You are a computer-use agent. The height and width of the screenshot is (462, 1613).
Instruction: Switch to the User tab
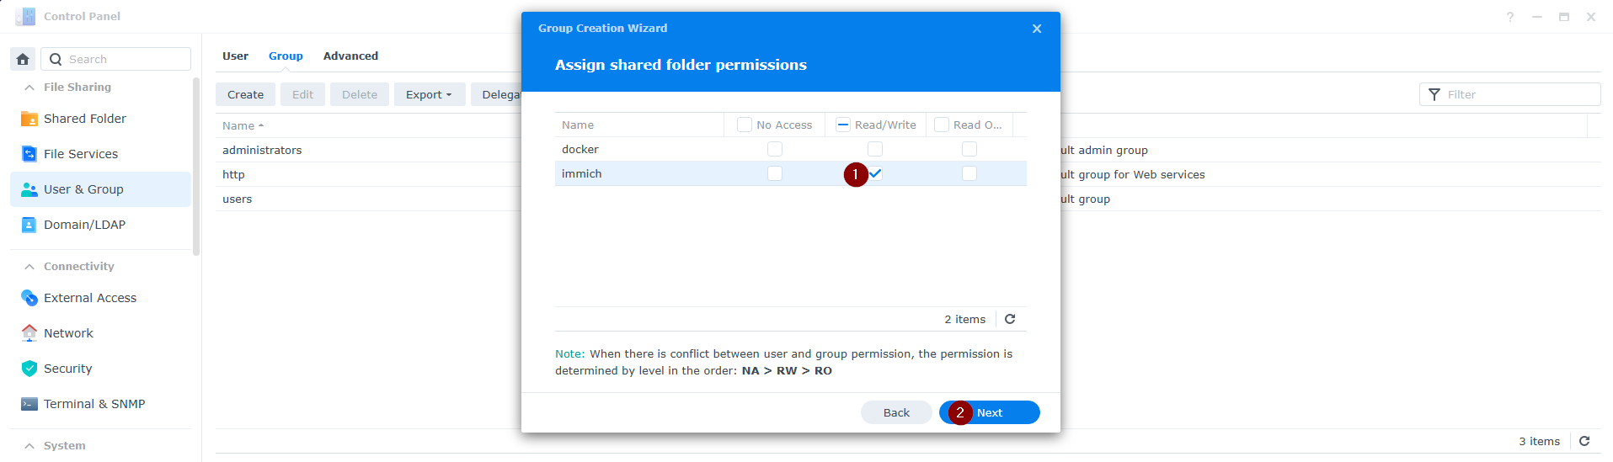tap(235, 56)
